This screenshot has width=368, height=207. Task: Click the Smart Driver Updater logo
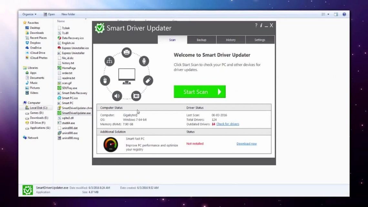coord(100,28)
